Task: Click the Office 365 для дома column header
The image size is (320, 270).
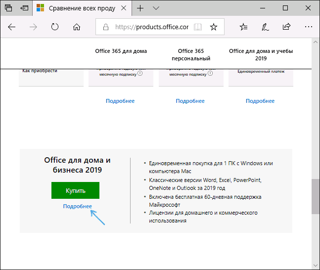Action: tap(121, 51)
